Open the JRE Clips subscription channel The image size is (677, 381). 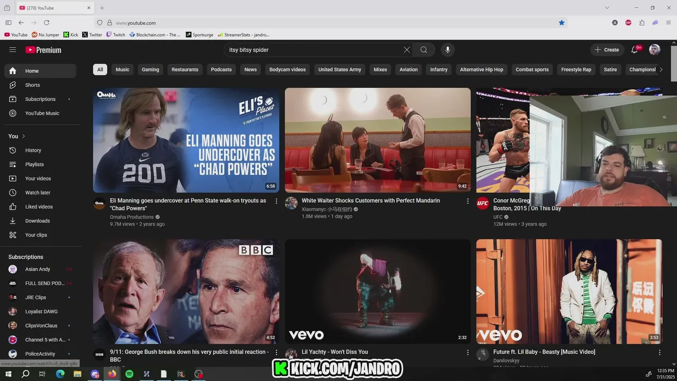click(40, 297)
